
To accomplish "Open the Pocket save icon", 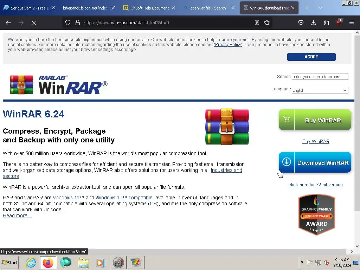I will coord(301,22).
